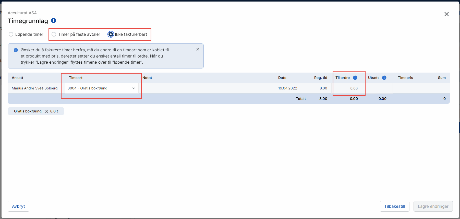Click the info icon beside Utsett
The height and width of the screenshot is (219, 460).
[x=384, y=78]
